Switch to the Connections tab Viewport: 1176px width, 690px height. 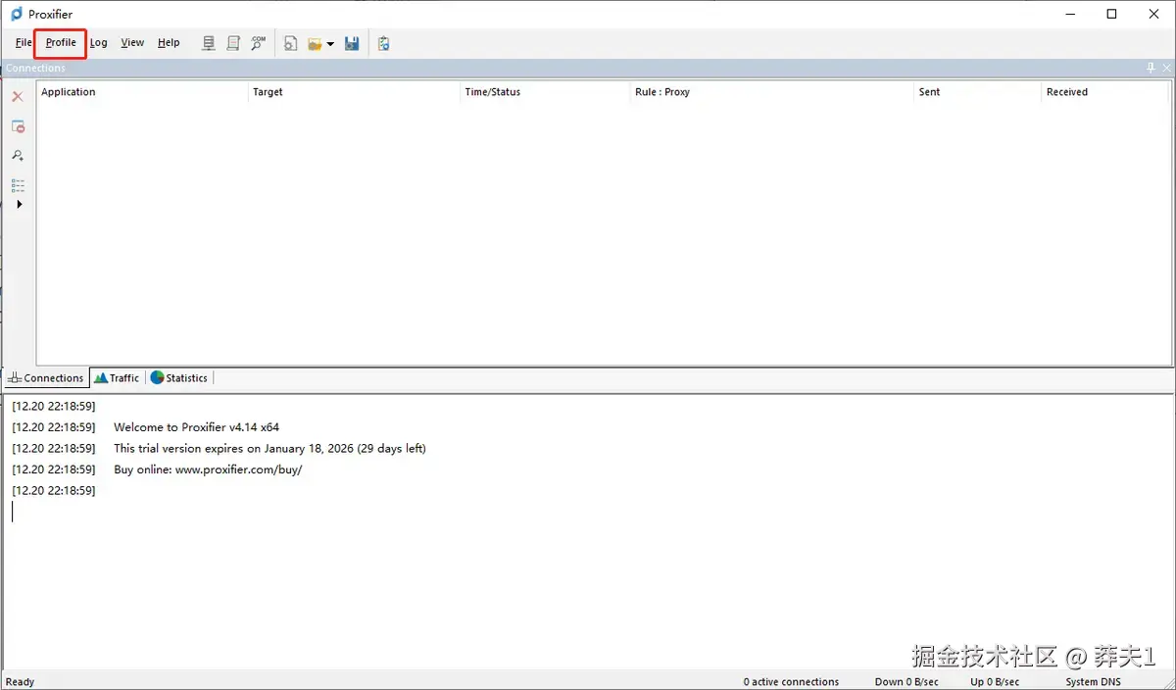46,378
